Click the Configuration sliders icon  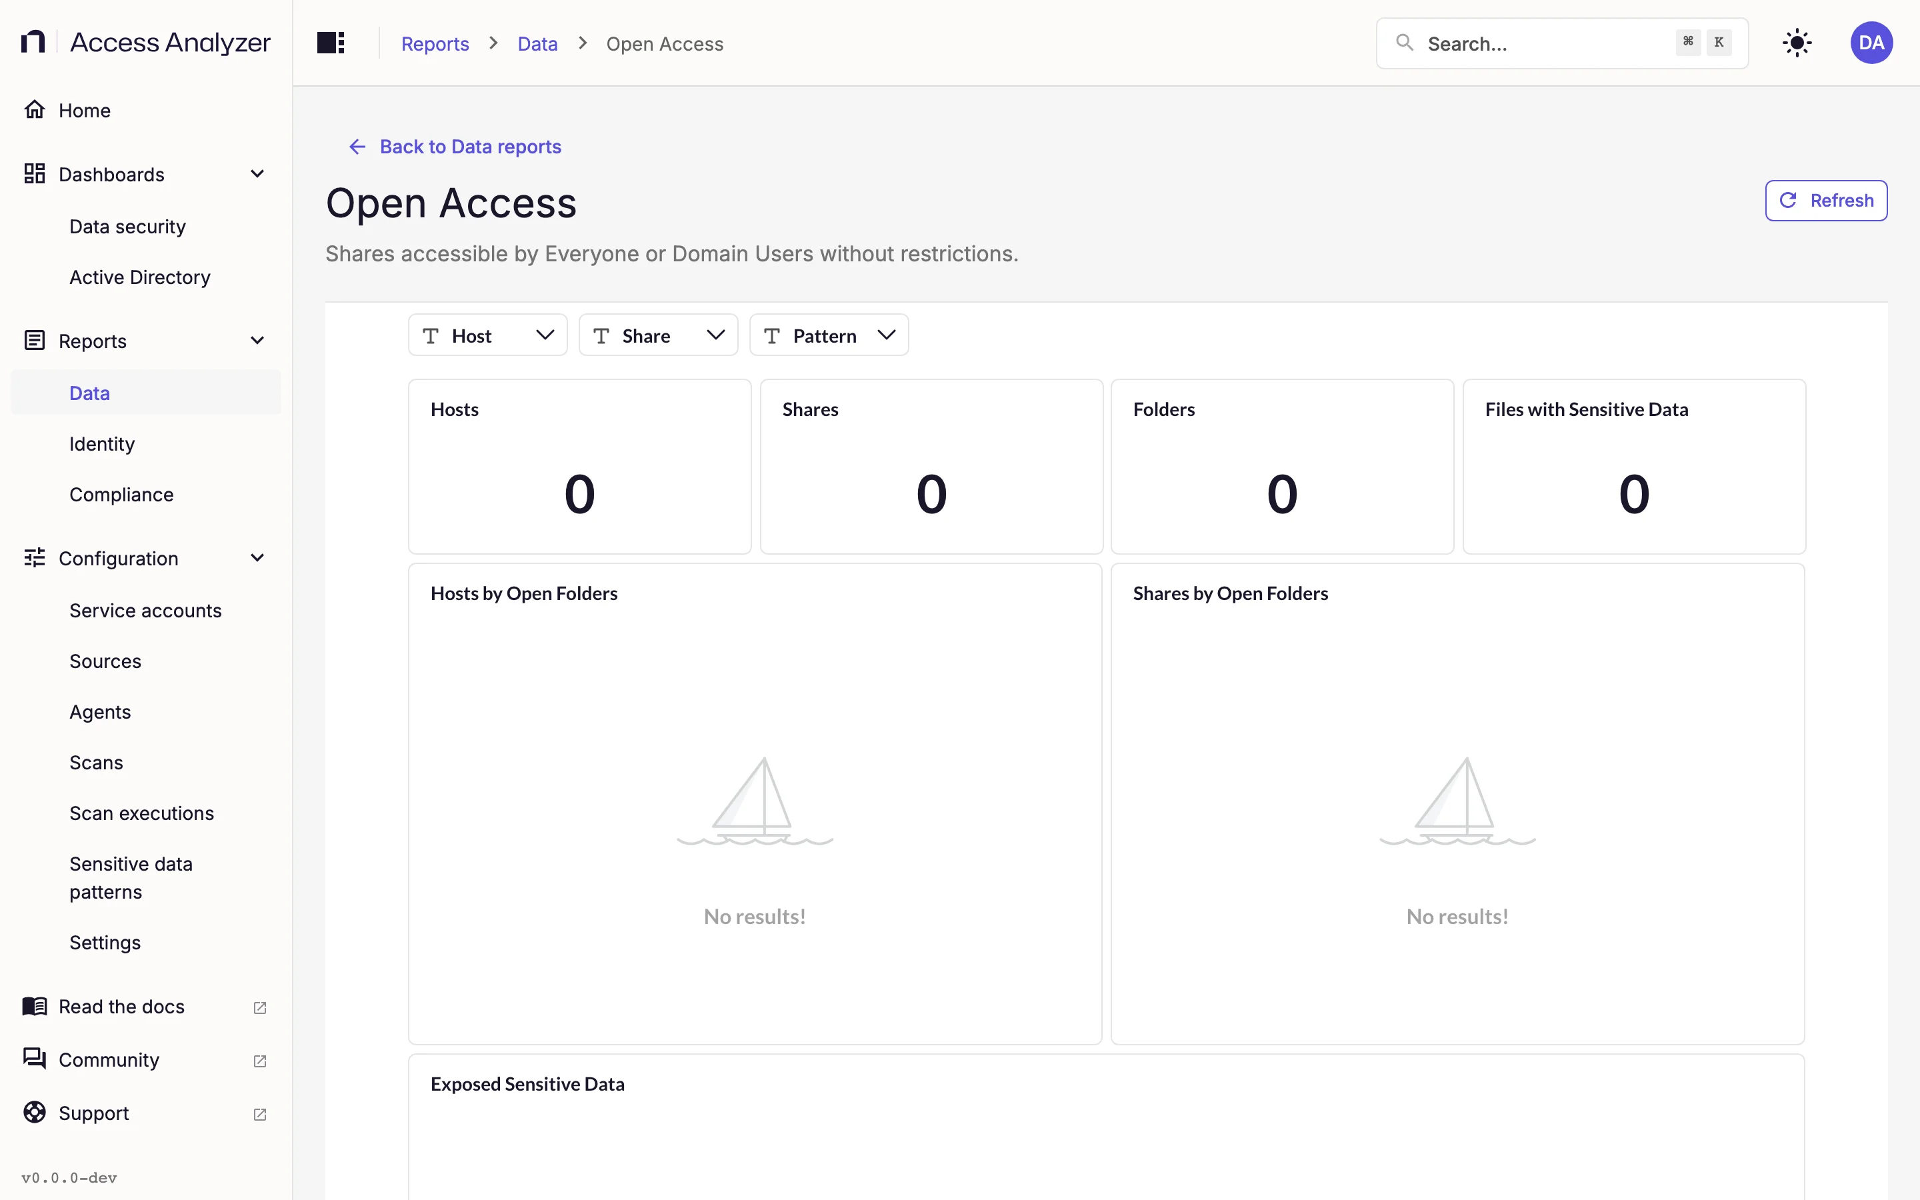34,558
